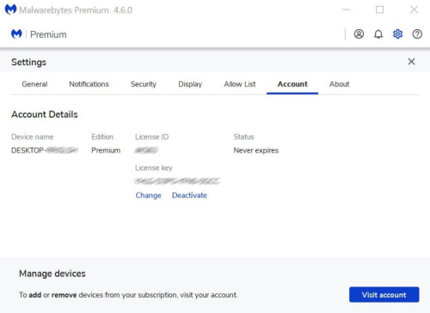430x313 pixels.
Task: Select the Display tab
Action: coord(190,84)
